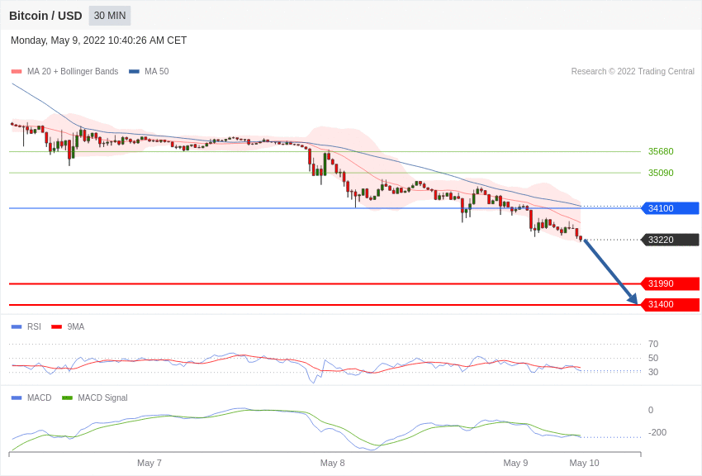Toggle the MACD legend swatch
Screen dimensions: 702x476
tap(17, 397)
